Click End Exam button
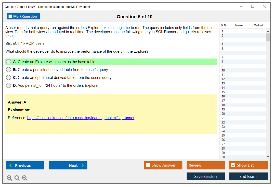 click(x=248, y=176)
